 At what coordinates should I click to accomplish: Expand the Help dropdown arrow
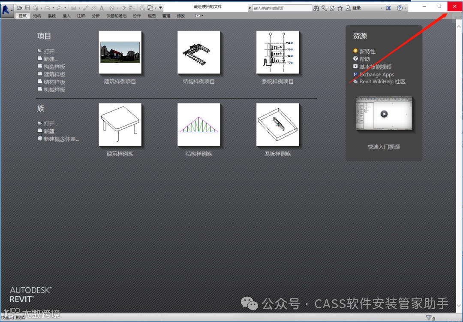click(406, 8)
